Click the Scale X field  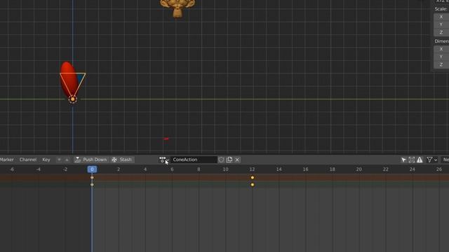[x=441, y=17]
